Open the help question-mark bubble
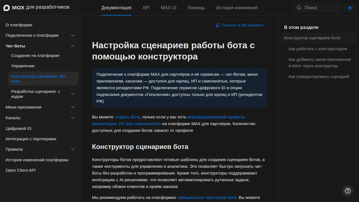359x202 pixels. 348,191
